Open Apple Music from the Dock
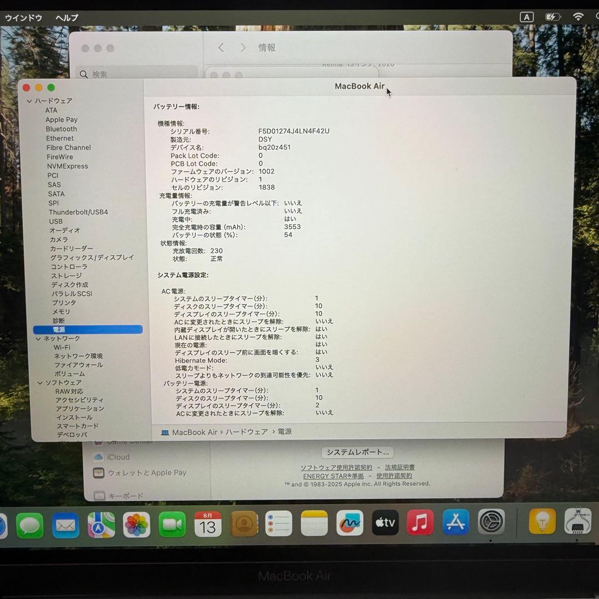Image resolution: width=599 pixels, height=599 pixels. click(x=420, y=522)
